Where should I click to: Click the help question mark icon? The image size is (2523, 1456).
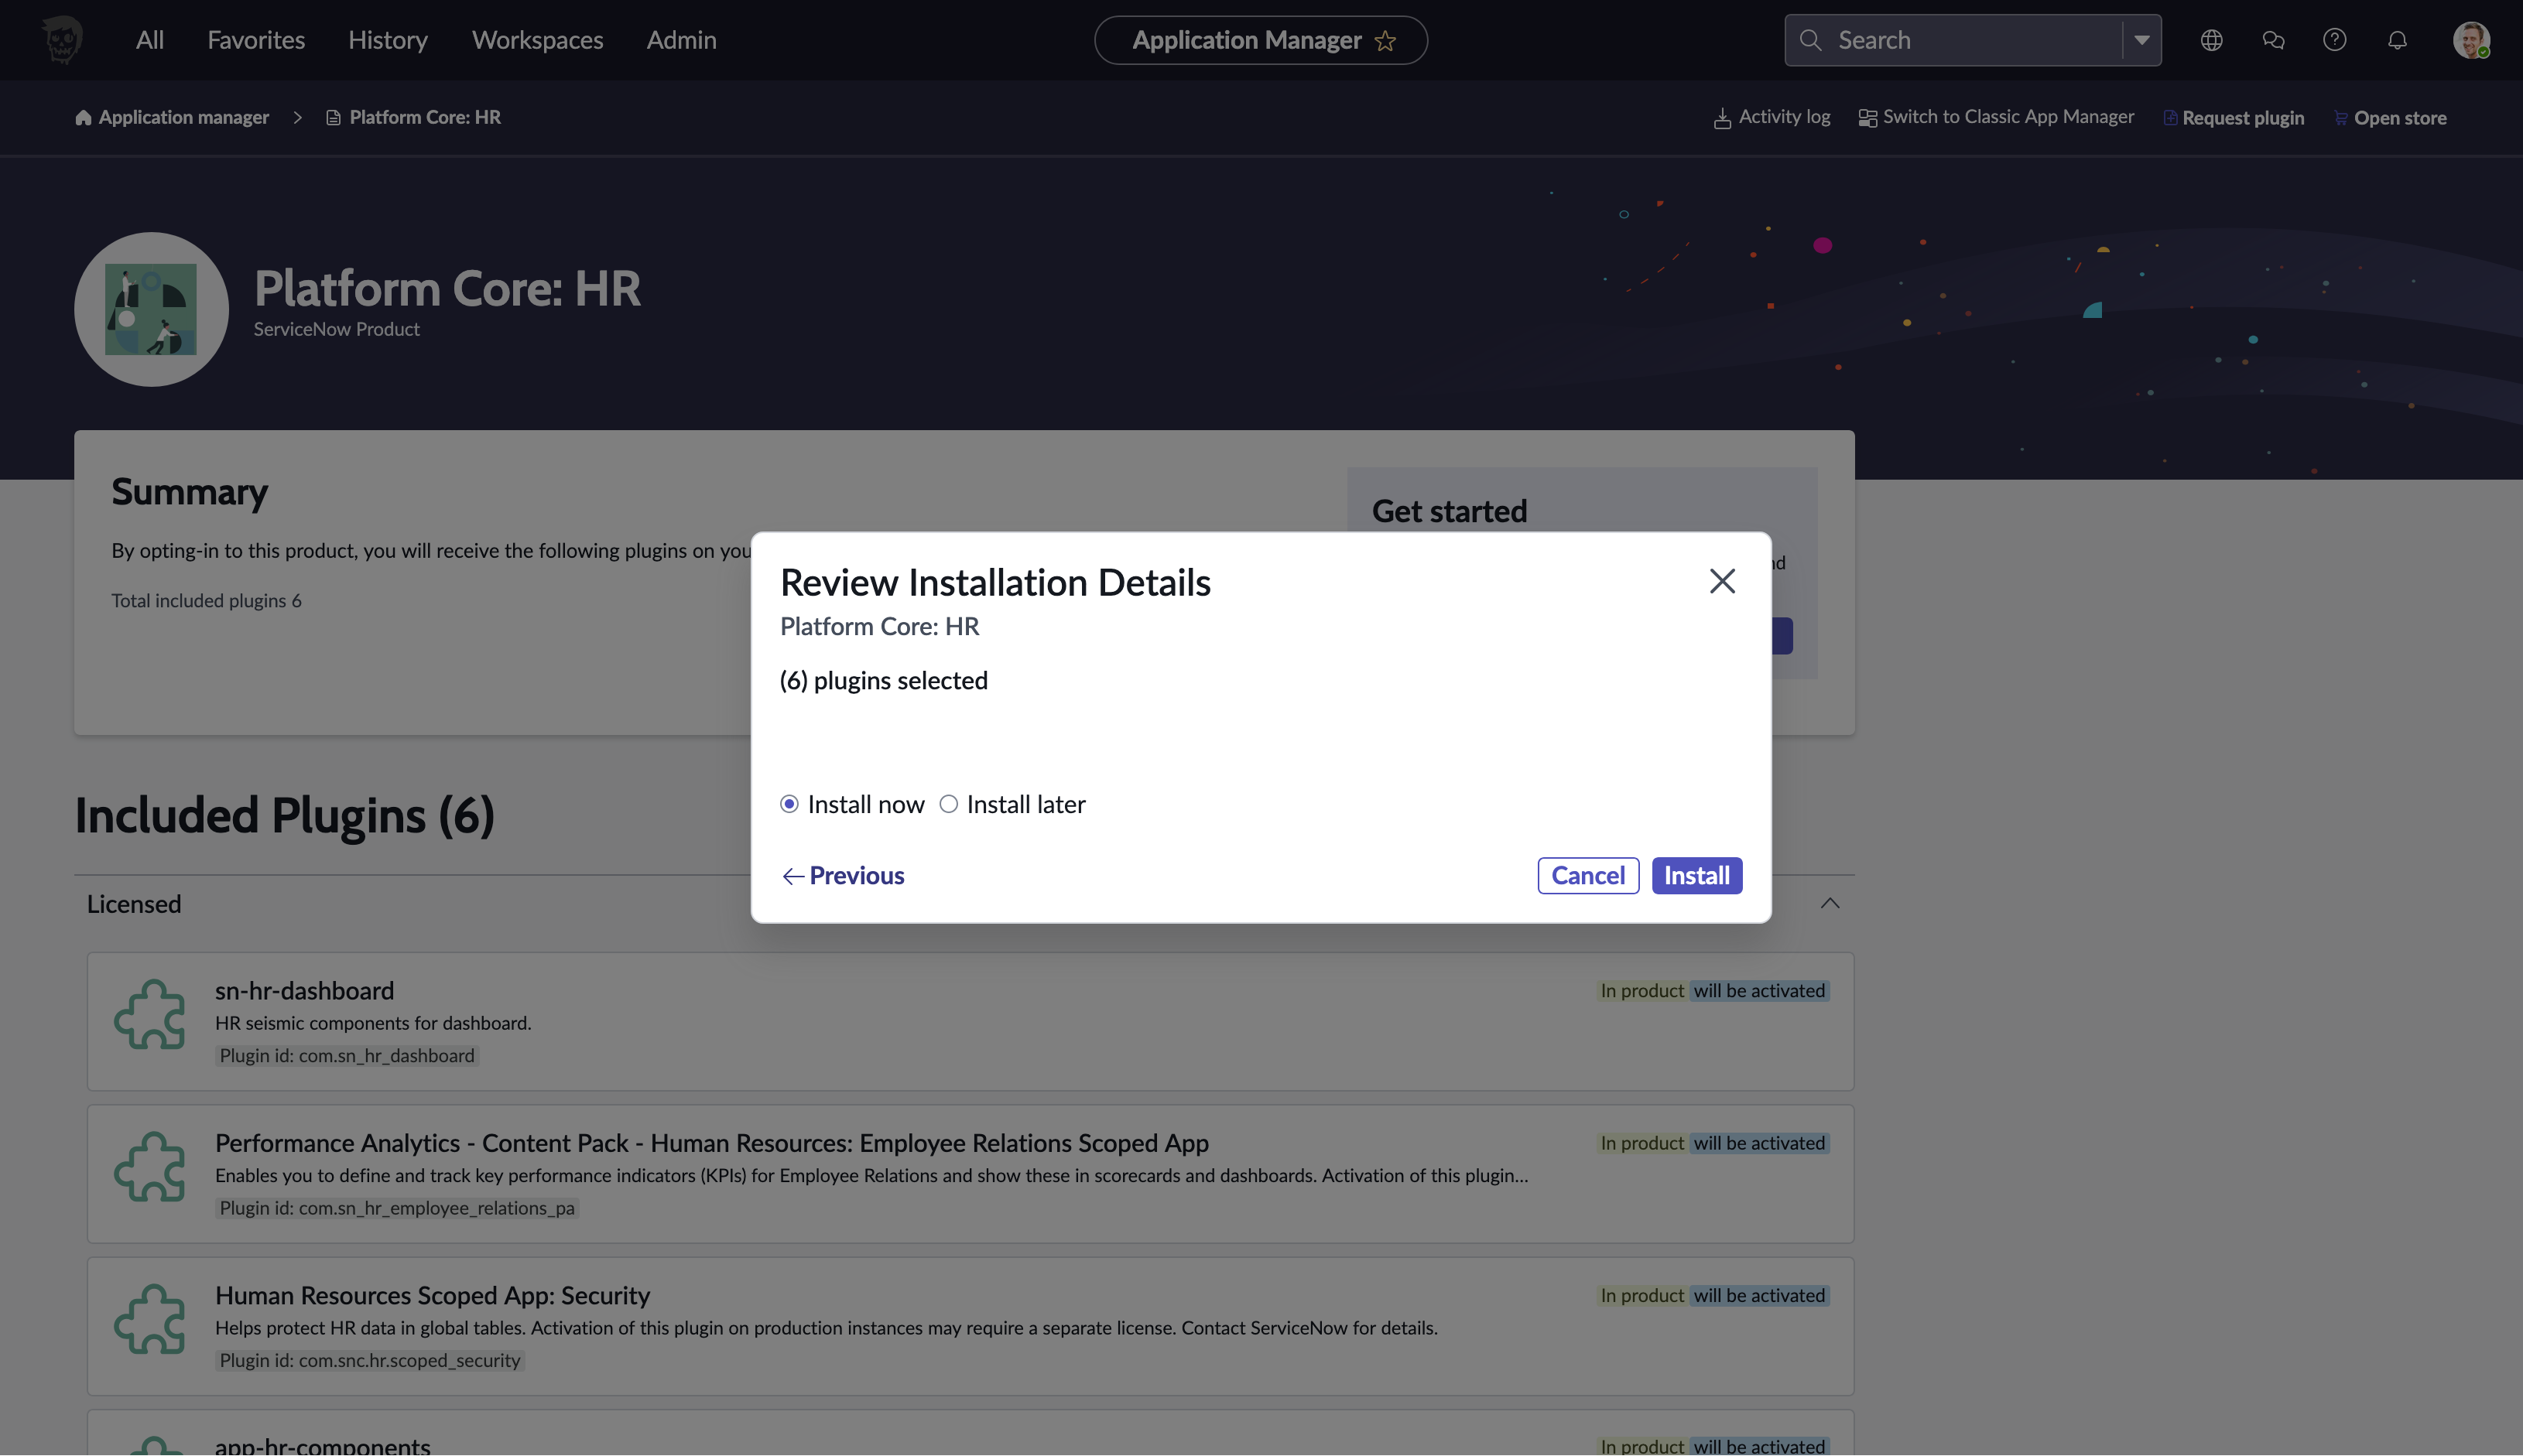click(x=2334, y=40)
